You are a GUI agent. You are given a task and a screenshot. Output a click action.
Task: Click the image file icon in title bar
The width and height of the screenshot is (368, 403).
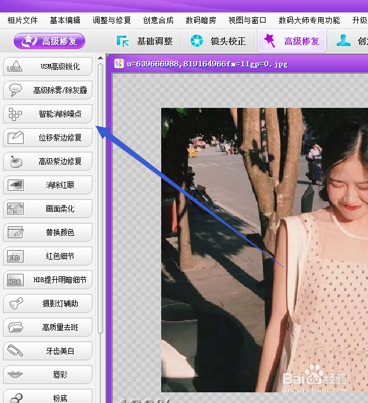point(119,63)
